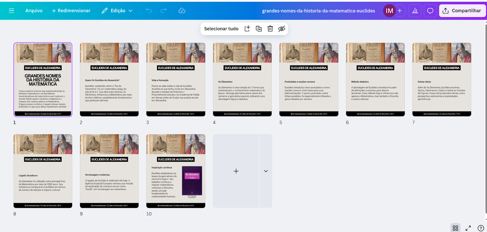Add collaborators with the plus icon
The width and height of the screenshot is (487, 232).
(400, 11)
